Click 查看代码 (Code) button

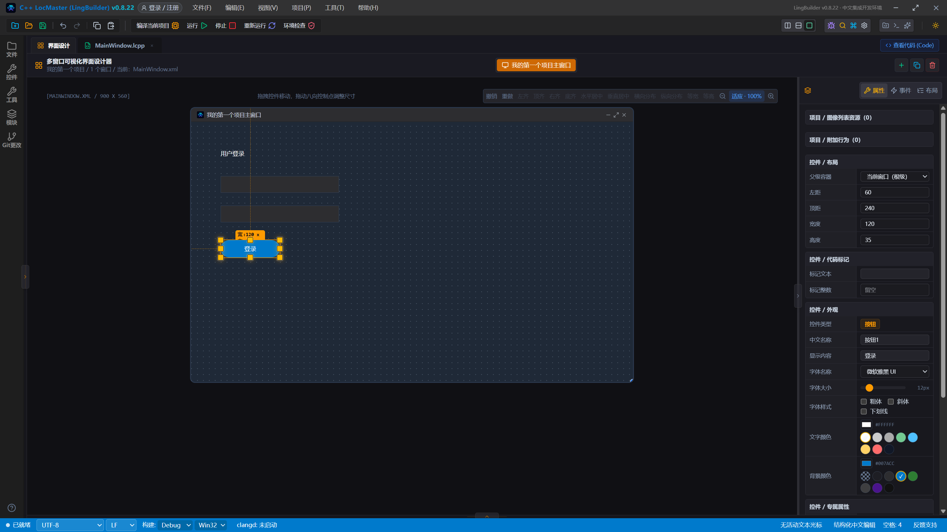[x=910, y=45]
